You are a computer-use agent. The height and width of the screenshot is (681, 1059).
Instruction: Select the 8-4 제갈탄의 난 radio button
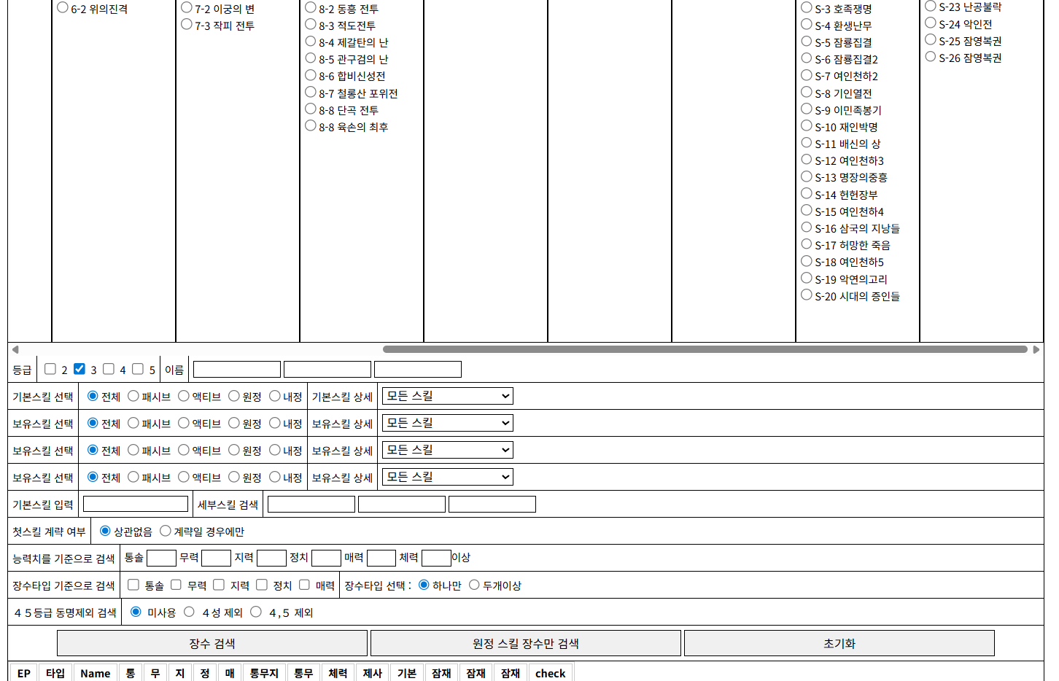pyautogui.click(x=311, y=42)
